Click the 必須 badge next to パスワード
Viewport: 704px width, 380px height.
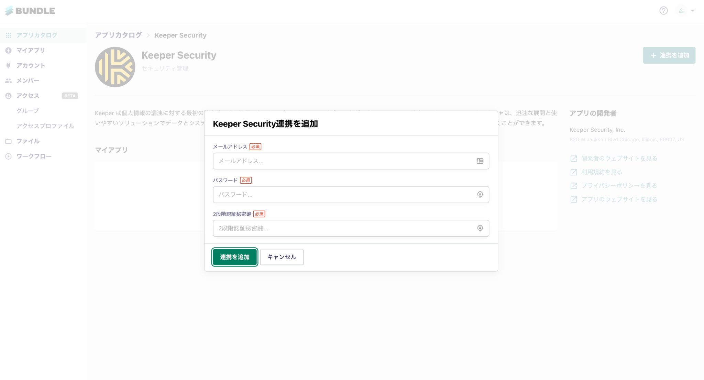coord(246,180)
